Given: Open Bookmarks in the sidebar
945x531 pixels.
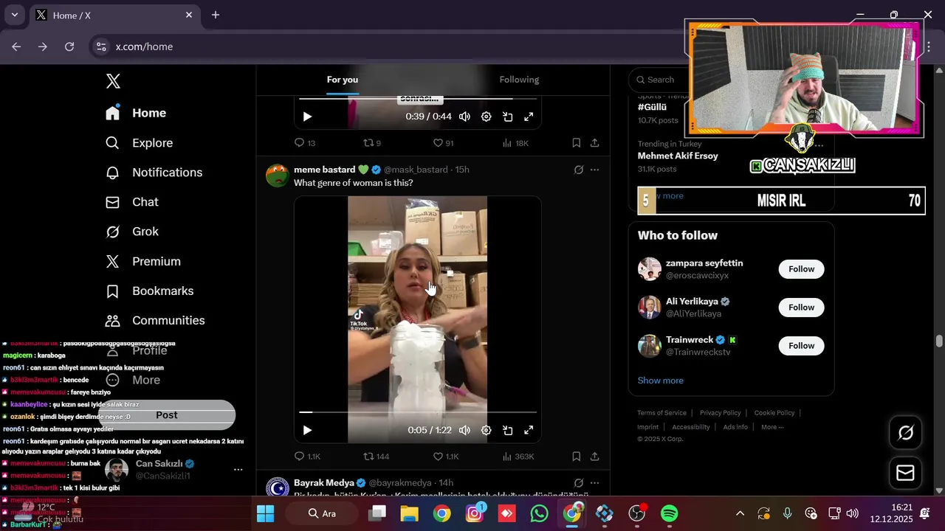Looking at the screenshot, I should tap(149, 291).
